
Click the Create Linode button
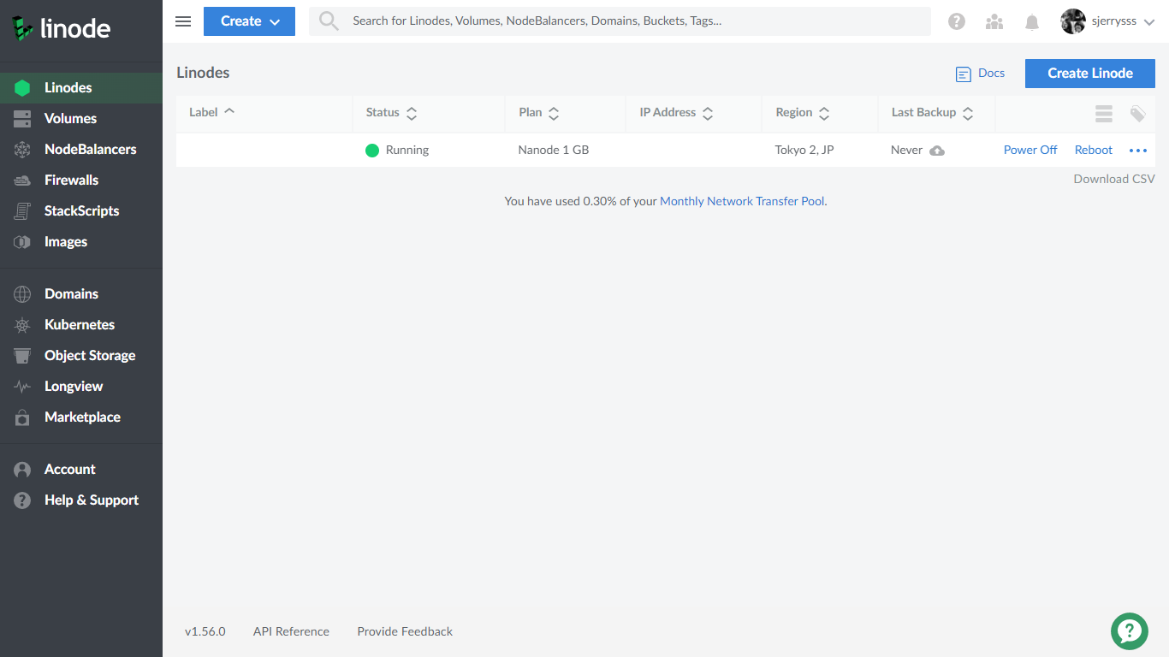pos(1090,74)
